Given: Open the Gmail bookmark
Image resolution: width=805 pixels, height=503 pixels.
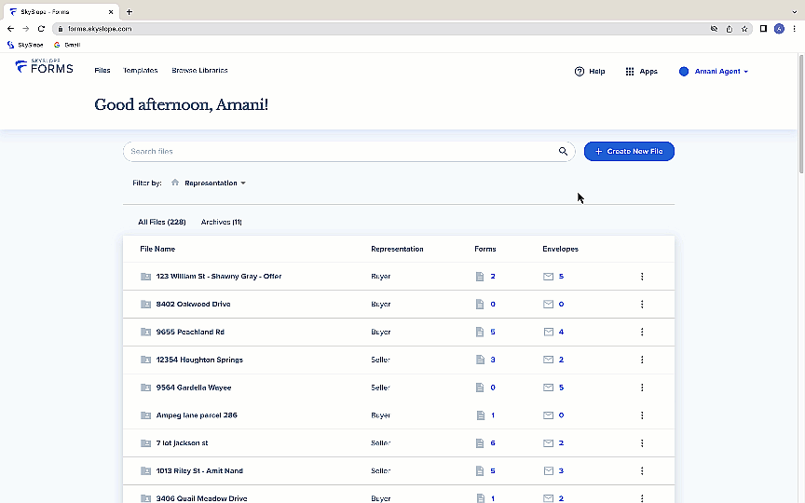Looking at the screenshot, I should pyautogui.click(x=67, y=45).
